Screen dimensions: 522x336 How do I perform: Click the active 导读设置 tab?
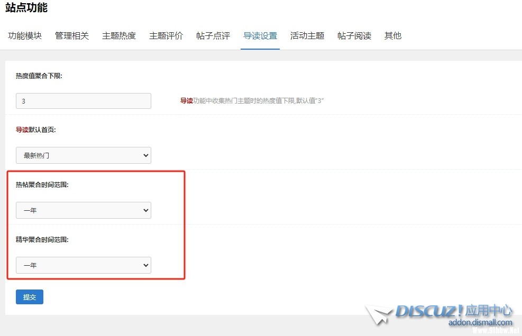pyautogui.click(x=260, y=36)
